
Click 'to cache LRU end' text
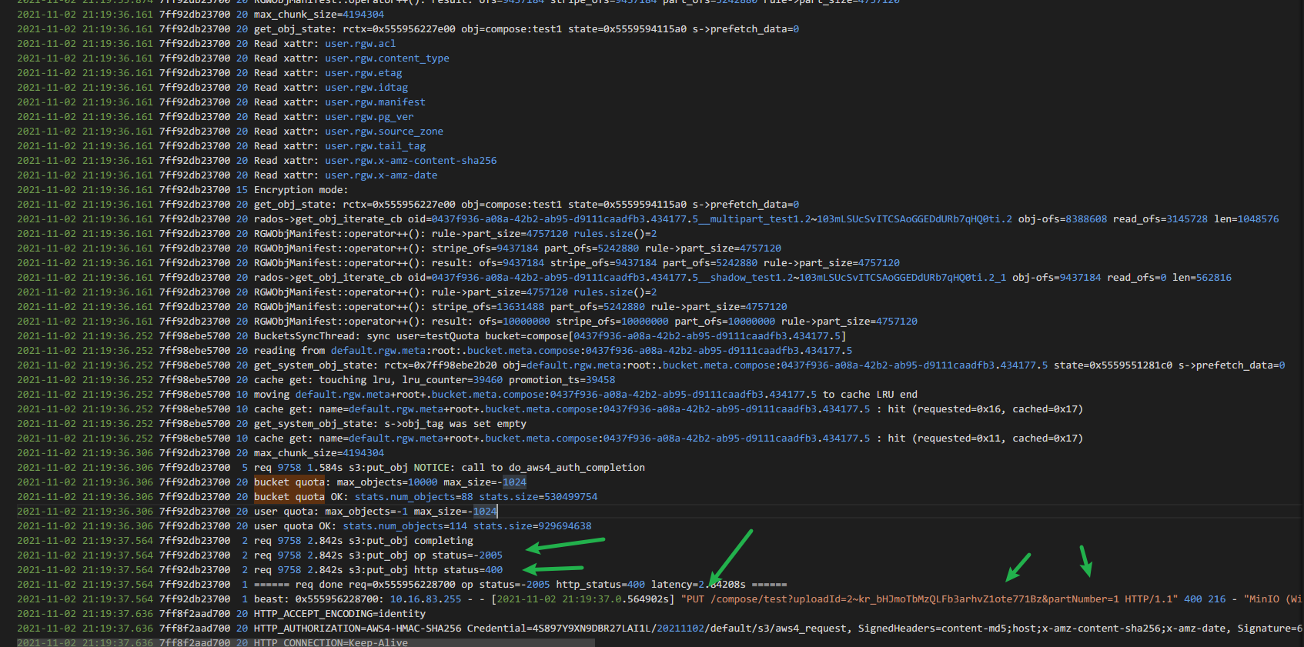pos(870,395)
